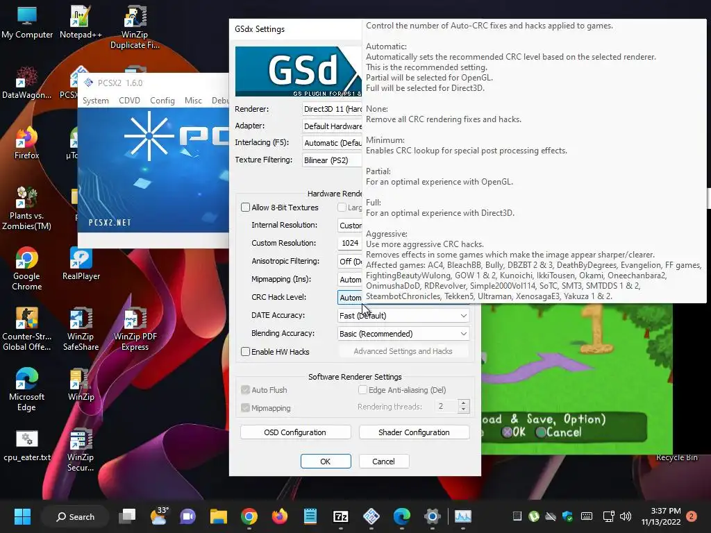Open the Chat app in the taskbar
The width and height of the screenshot is (711, 533).
click(187, 516)
